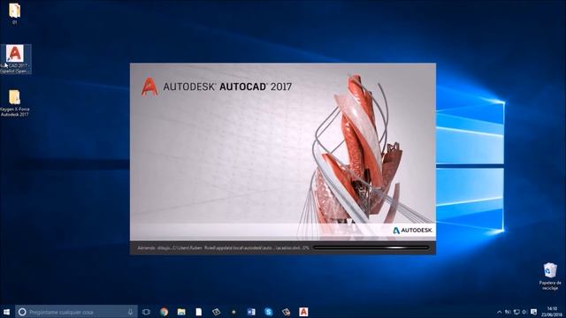The width and height of the screenshot is (566, 318).
Task: Open Task View from taskbar
Action: tap(146, 312)
